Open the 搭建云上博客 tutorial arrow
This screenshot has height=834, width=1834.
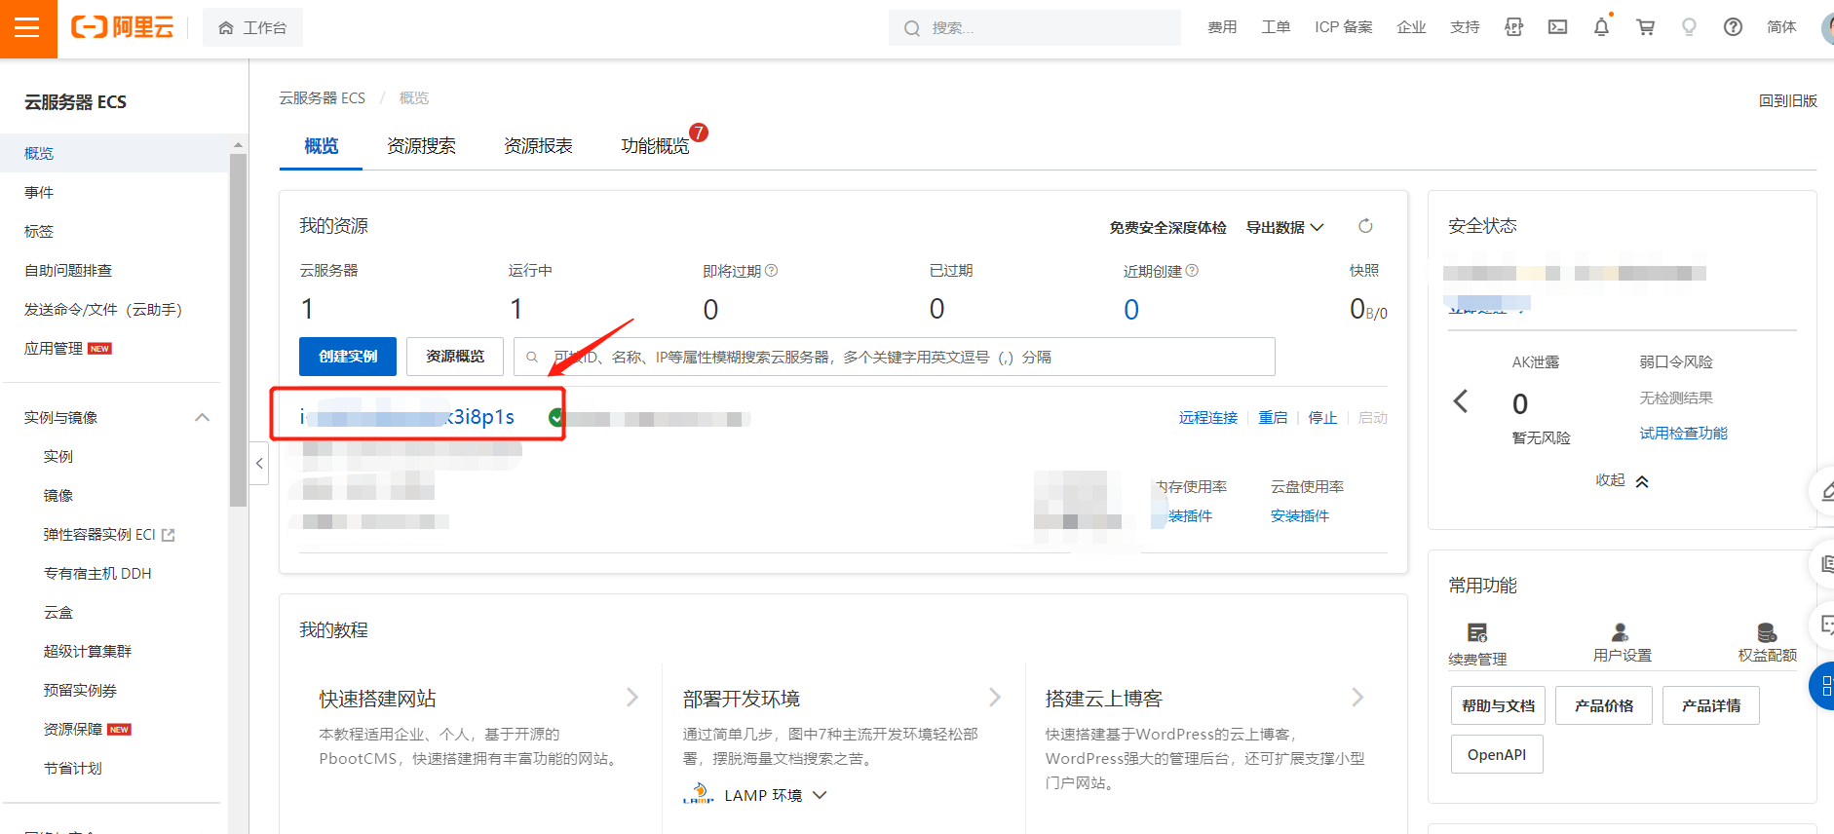(x=1357, y=698)
